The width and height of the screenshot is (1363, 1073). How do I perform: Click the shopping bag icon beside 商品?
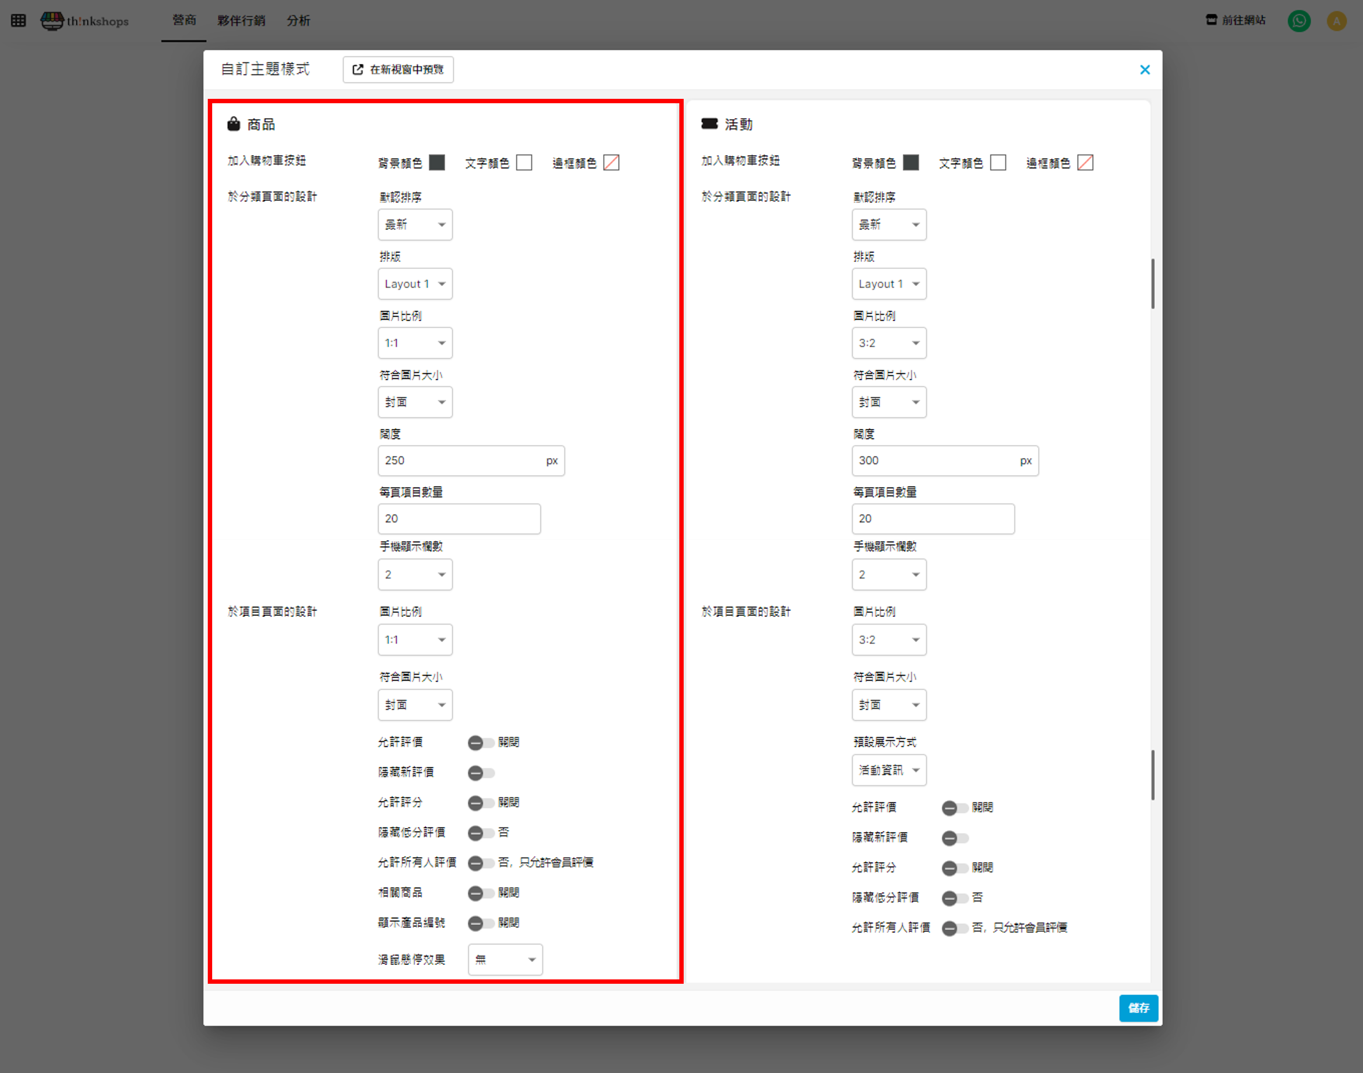234,124
